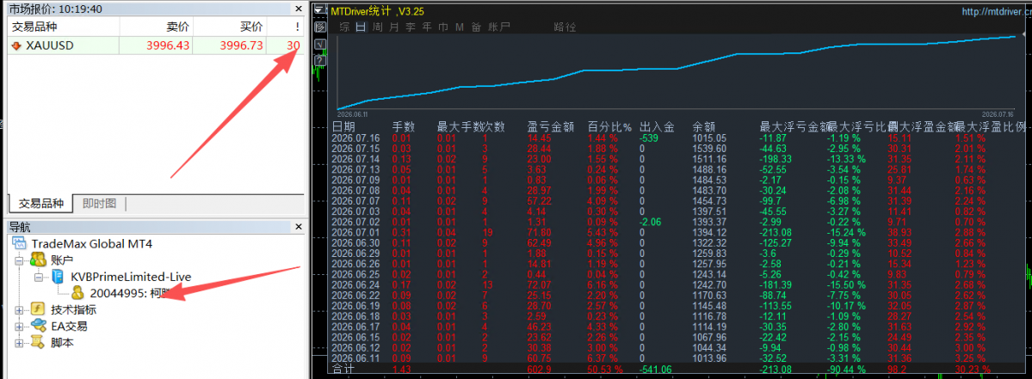Image resolution: width=1032 pixels, height=379 pixels.
Task: Select the 月 monthly statistics tab
Action: point(393,27)
